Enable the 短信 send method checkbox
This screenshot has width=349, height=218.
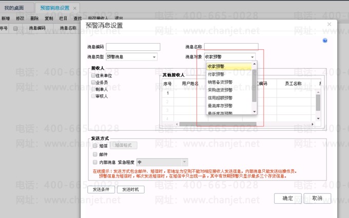(x=95, y=146)
